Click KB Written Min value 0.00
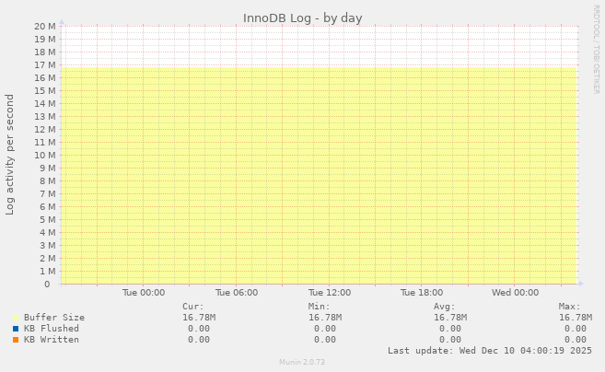Screen dimensions: 605x372 (324, 340)
